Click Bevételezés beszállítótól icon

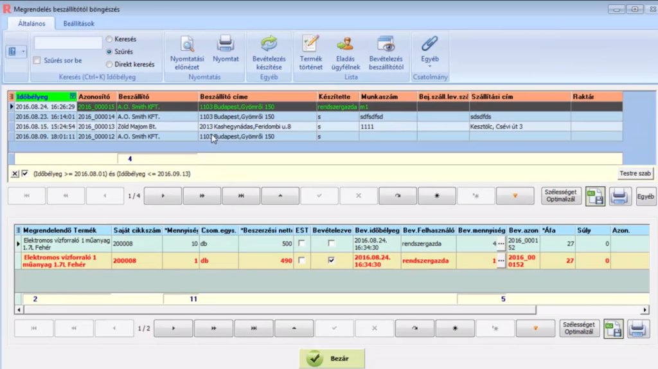[386, 51]
